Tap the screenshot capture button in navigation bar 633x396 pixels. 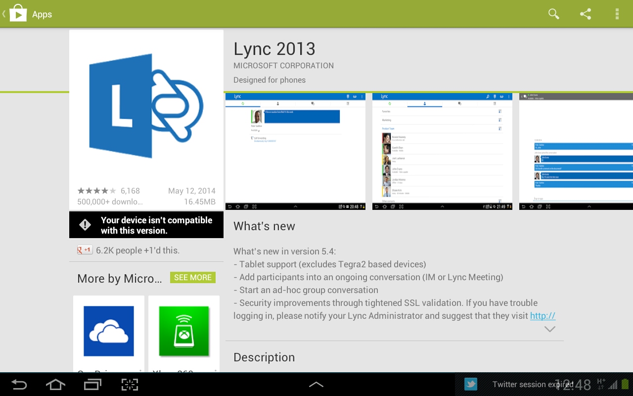click(x=130, y=385)
